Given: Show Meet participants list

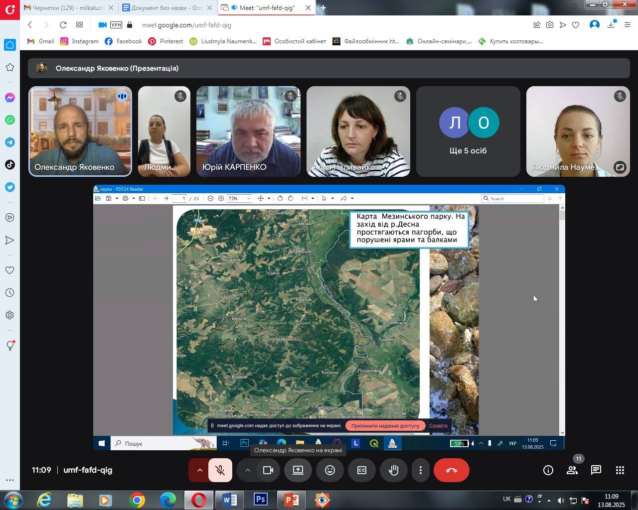Looking at the screenshot, I should pos(572,470).
